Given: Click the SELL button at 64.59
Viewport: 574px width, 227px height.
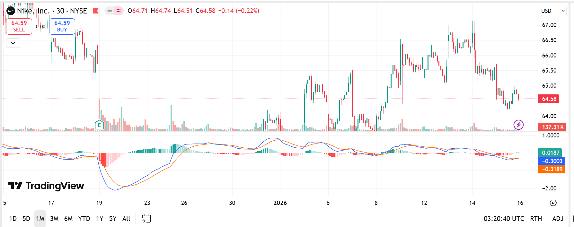Looking at the screenshot, I should click(x=19, y=26).
